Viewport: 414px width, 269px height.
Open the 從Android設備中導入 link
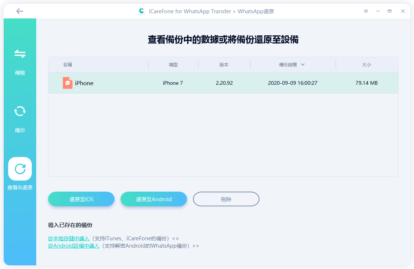click(74, 246)
